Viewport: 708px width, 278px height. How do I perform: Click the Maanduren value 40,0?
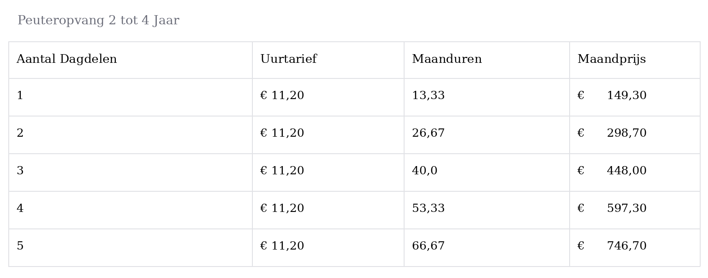coord(425,171)
